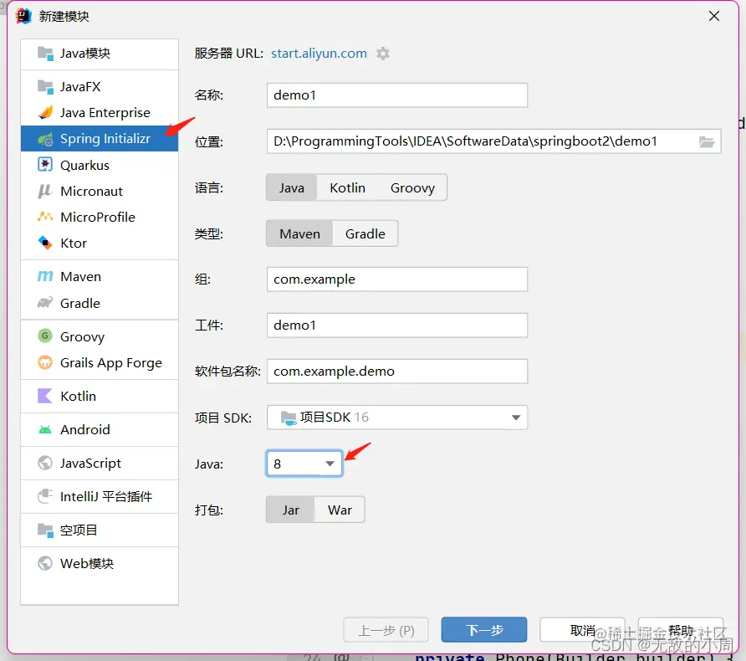Click the 帮助 button
Image resolution: width=746 pixels, height=661 pixels.
[680, 630]
